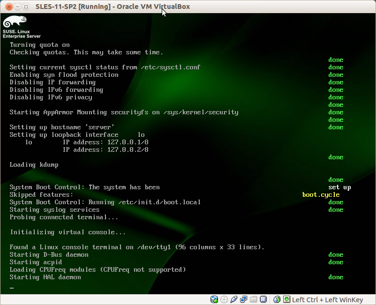Click the window title 'SLES-11-SP2 [Running] - Oracle VM VirtualBox'
Viewport: 376px width, 305px height.
(113, 7)
